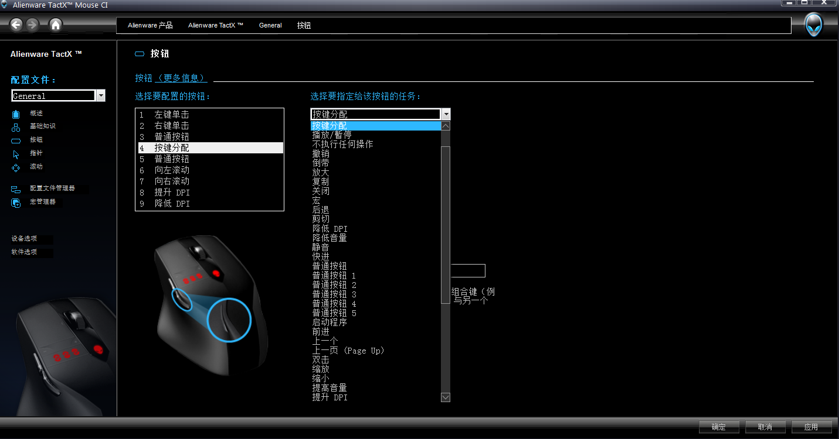Choose 倒带 from the task list
The height and width of the screenshot is (439, 839).
pyautogui.click(x=376, y=163)
